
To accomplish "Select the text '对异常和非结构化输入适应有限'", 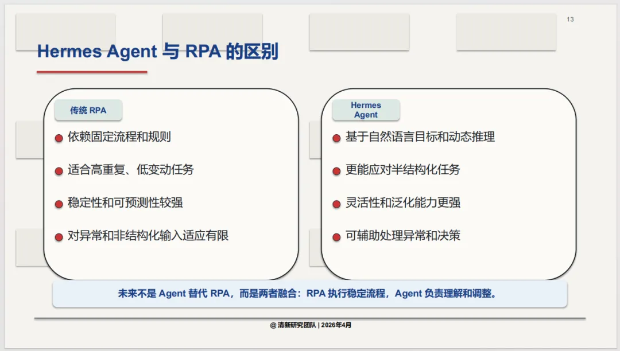I will [148, 236].
